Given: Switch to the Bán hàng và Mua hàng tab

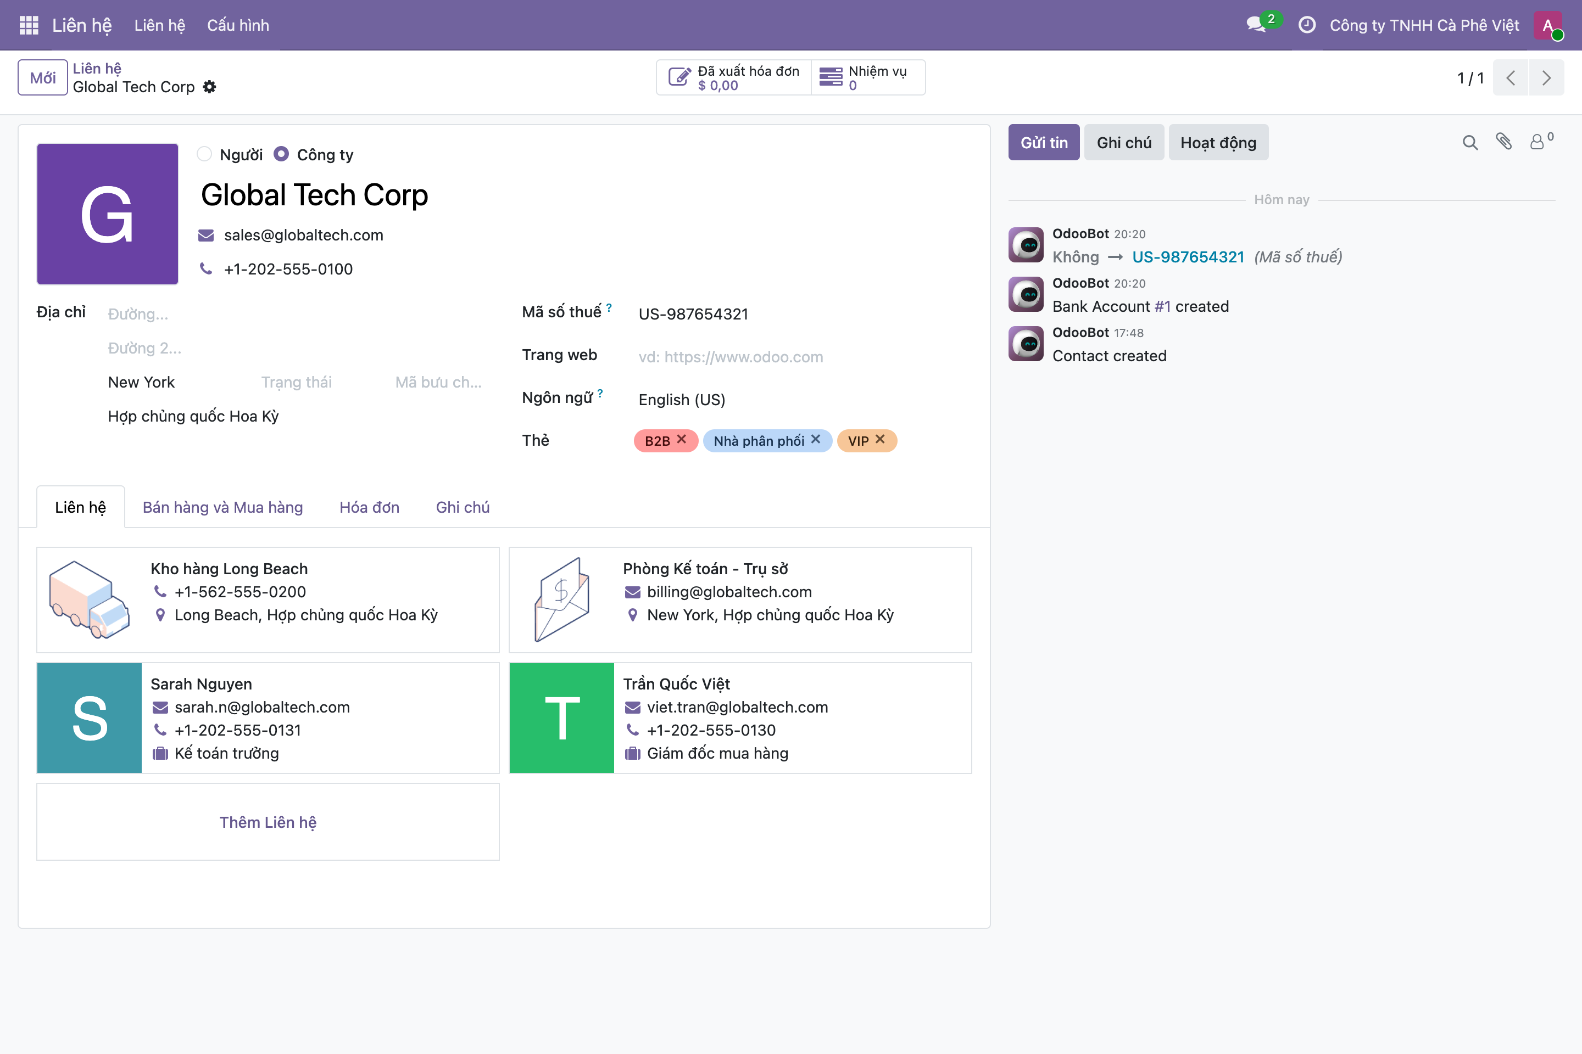Looking at the screenshot, I should tap(222, 507).
